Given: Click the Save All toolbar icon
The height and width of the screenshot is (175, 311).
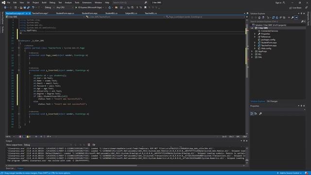Looking at the screenshot, I should (x=28, y=8).
